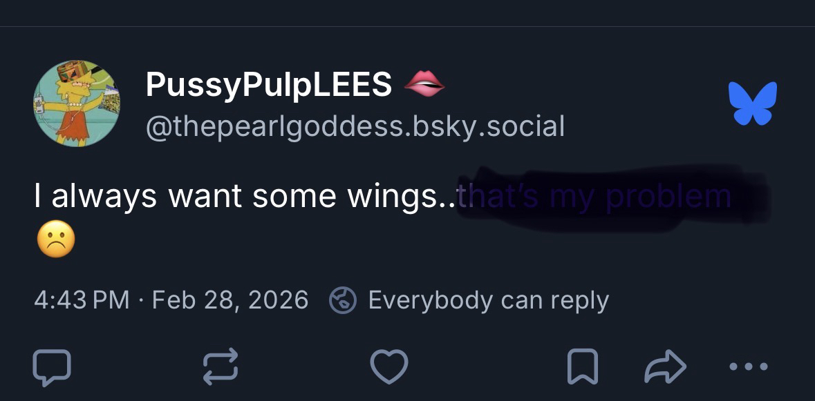Repost this post using the repost icon
Image resolution: width=815 pixels, height=401 pixels.
coord(221,366)
